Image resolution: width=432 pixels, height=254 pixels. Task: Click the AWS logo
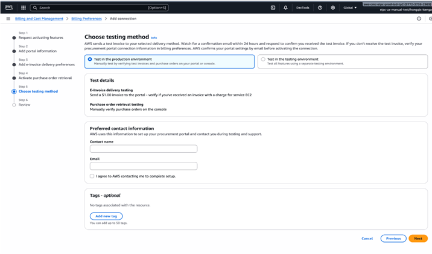coord(9,7)
